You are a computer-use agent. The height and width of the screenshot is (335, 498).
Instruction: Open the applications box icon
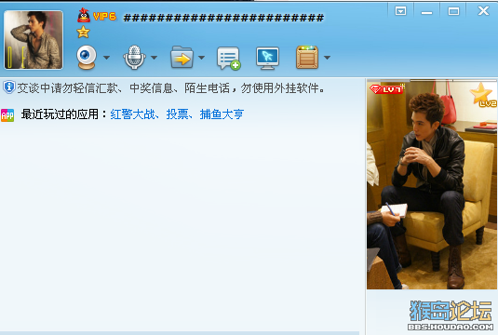point(307,57)
